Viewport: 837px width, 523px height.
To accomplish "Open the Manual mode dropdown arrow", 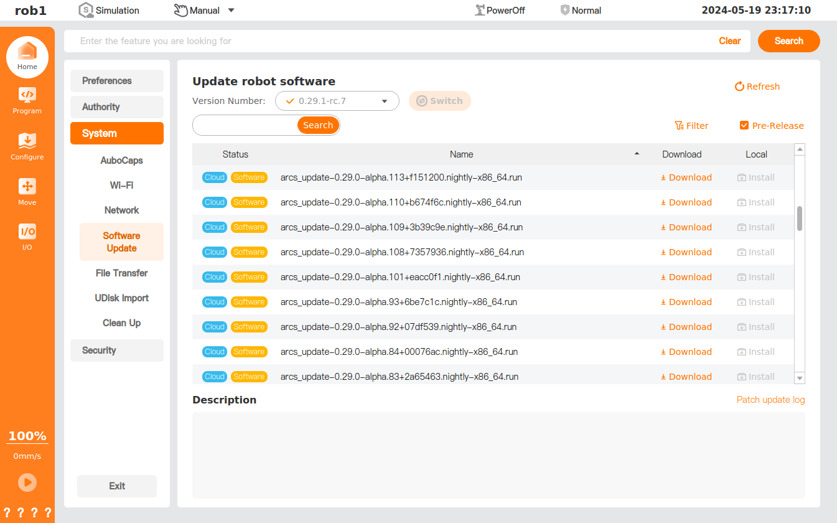I will click(x=231, y=11).
